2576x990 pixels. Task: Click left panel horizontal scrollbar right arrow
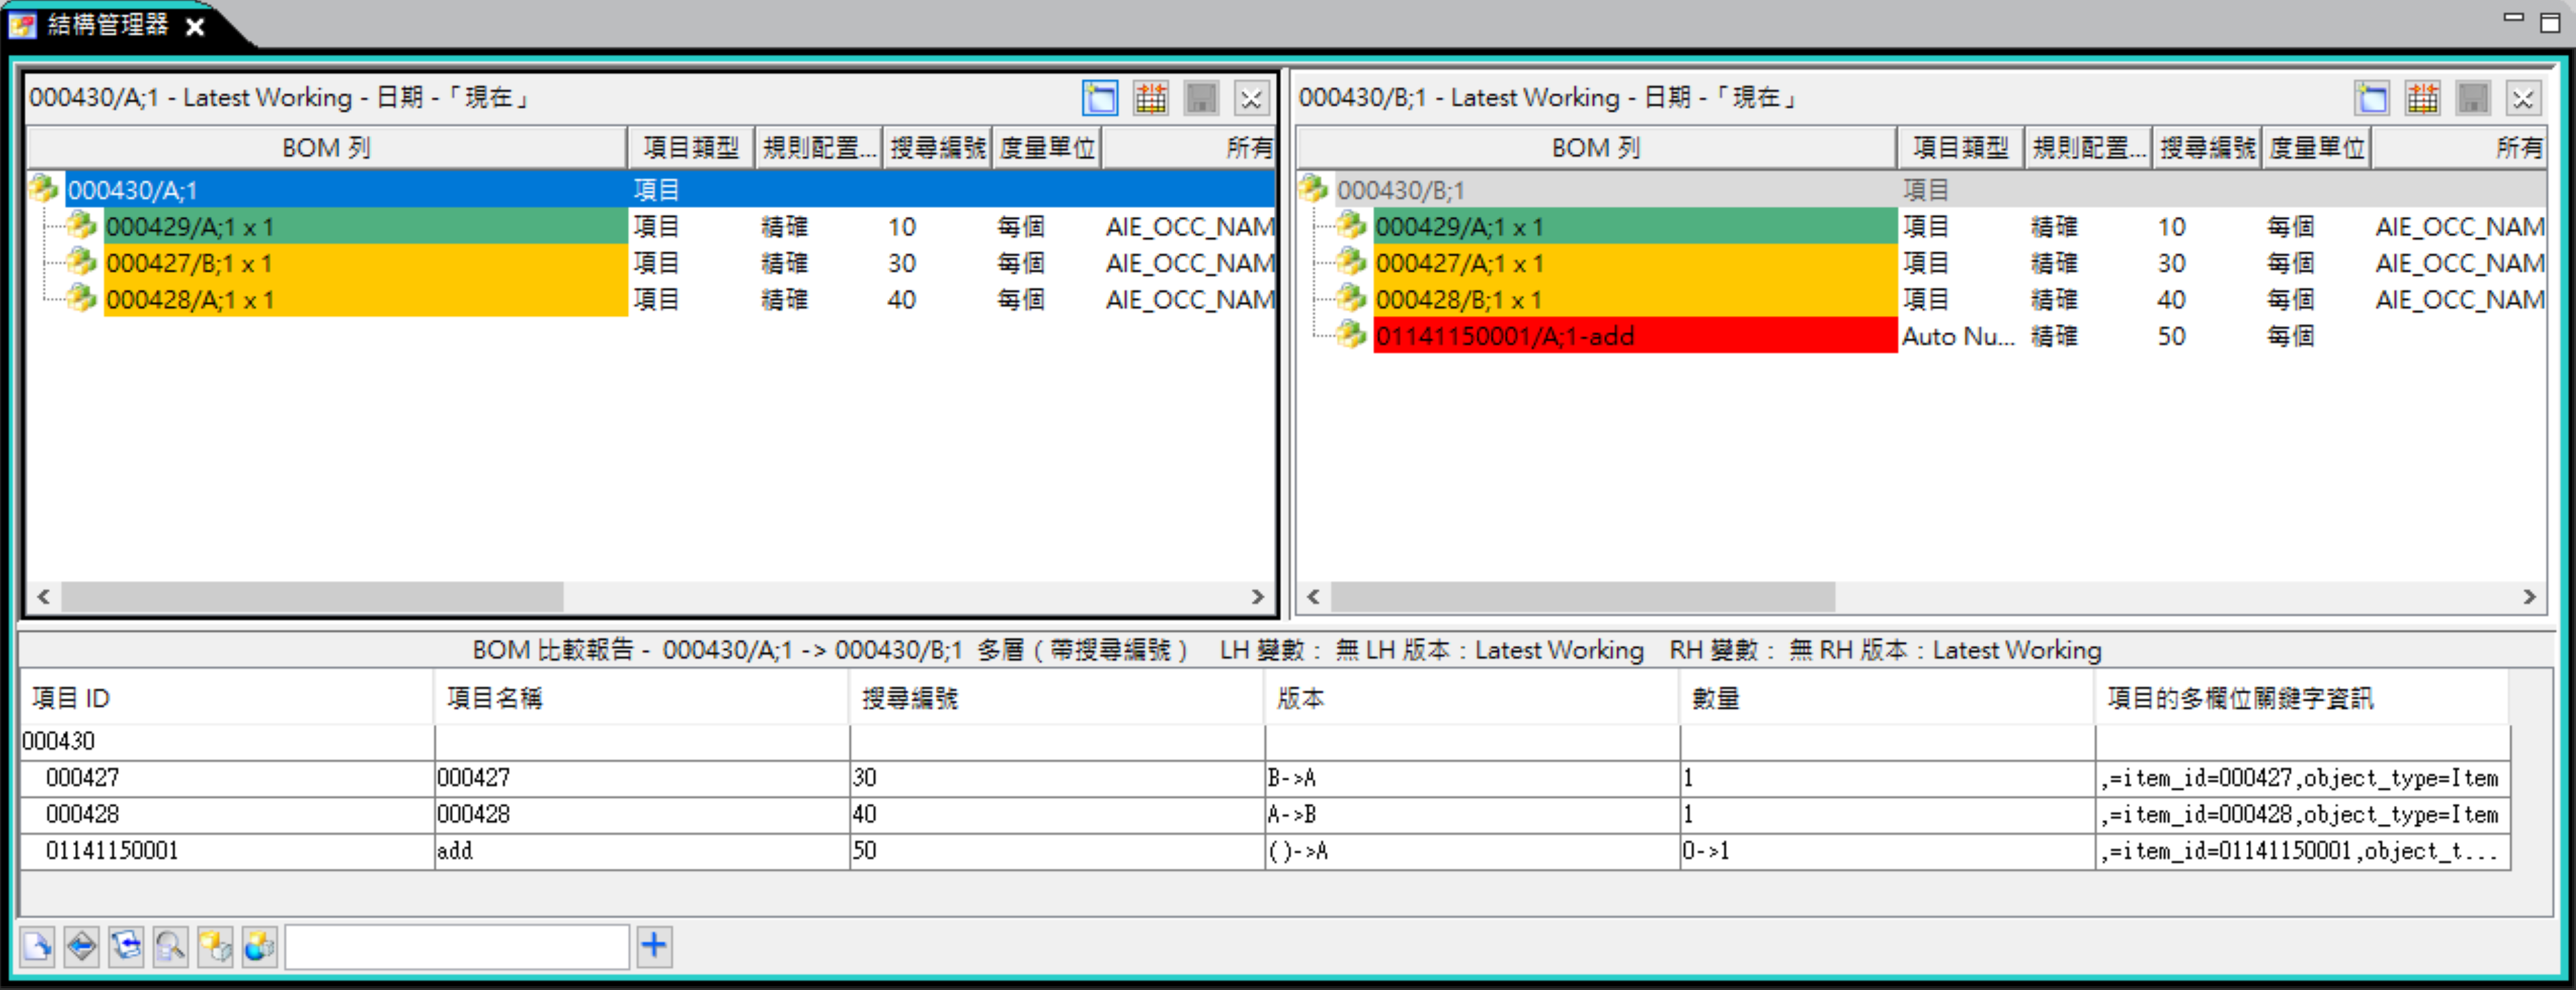(x=1258, y=597)
